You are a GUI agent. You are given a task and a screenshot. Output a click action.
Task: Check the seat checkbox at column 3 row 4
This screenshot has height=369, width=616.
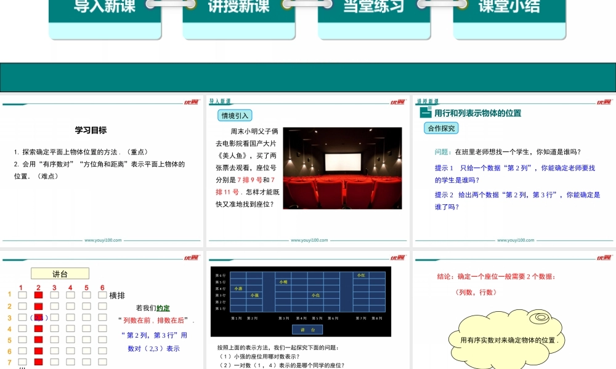[55, 328]
